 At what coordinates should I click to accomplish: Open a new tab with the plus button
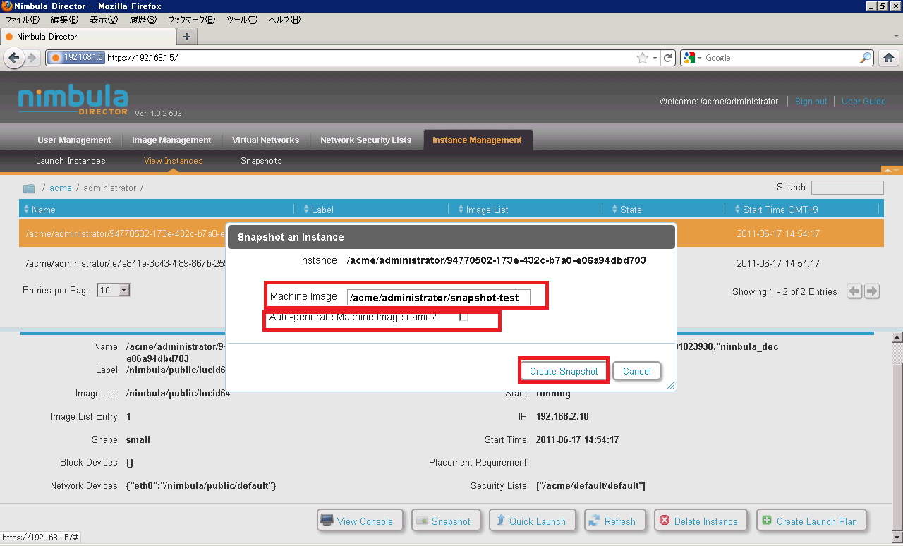pos(187,37)
